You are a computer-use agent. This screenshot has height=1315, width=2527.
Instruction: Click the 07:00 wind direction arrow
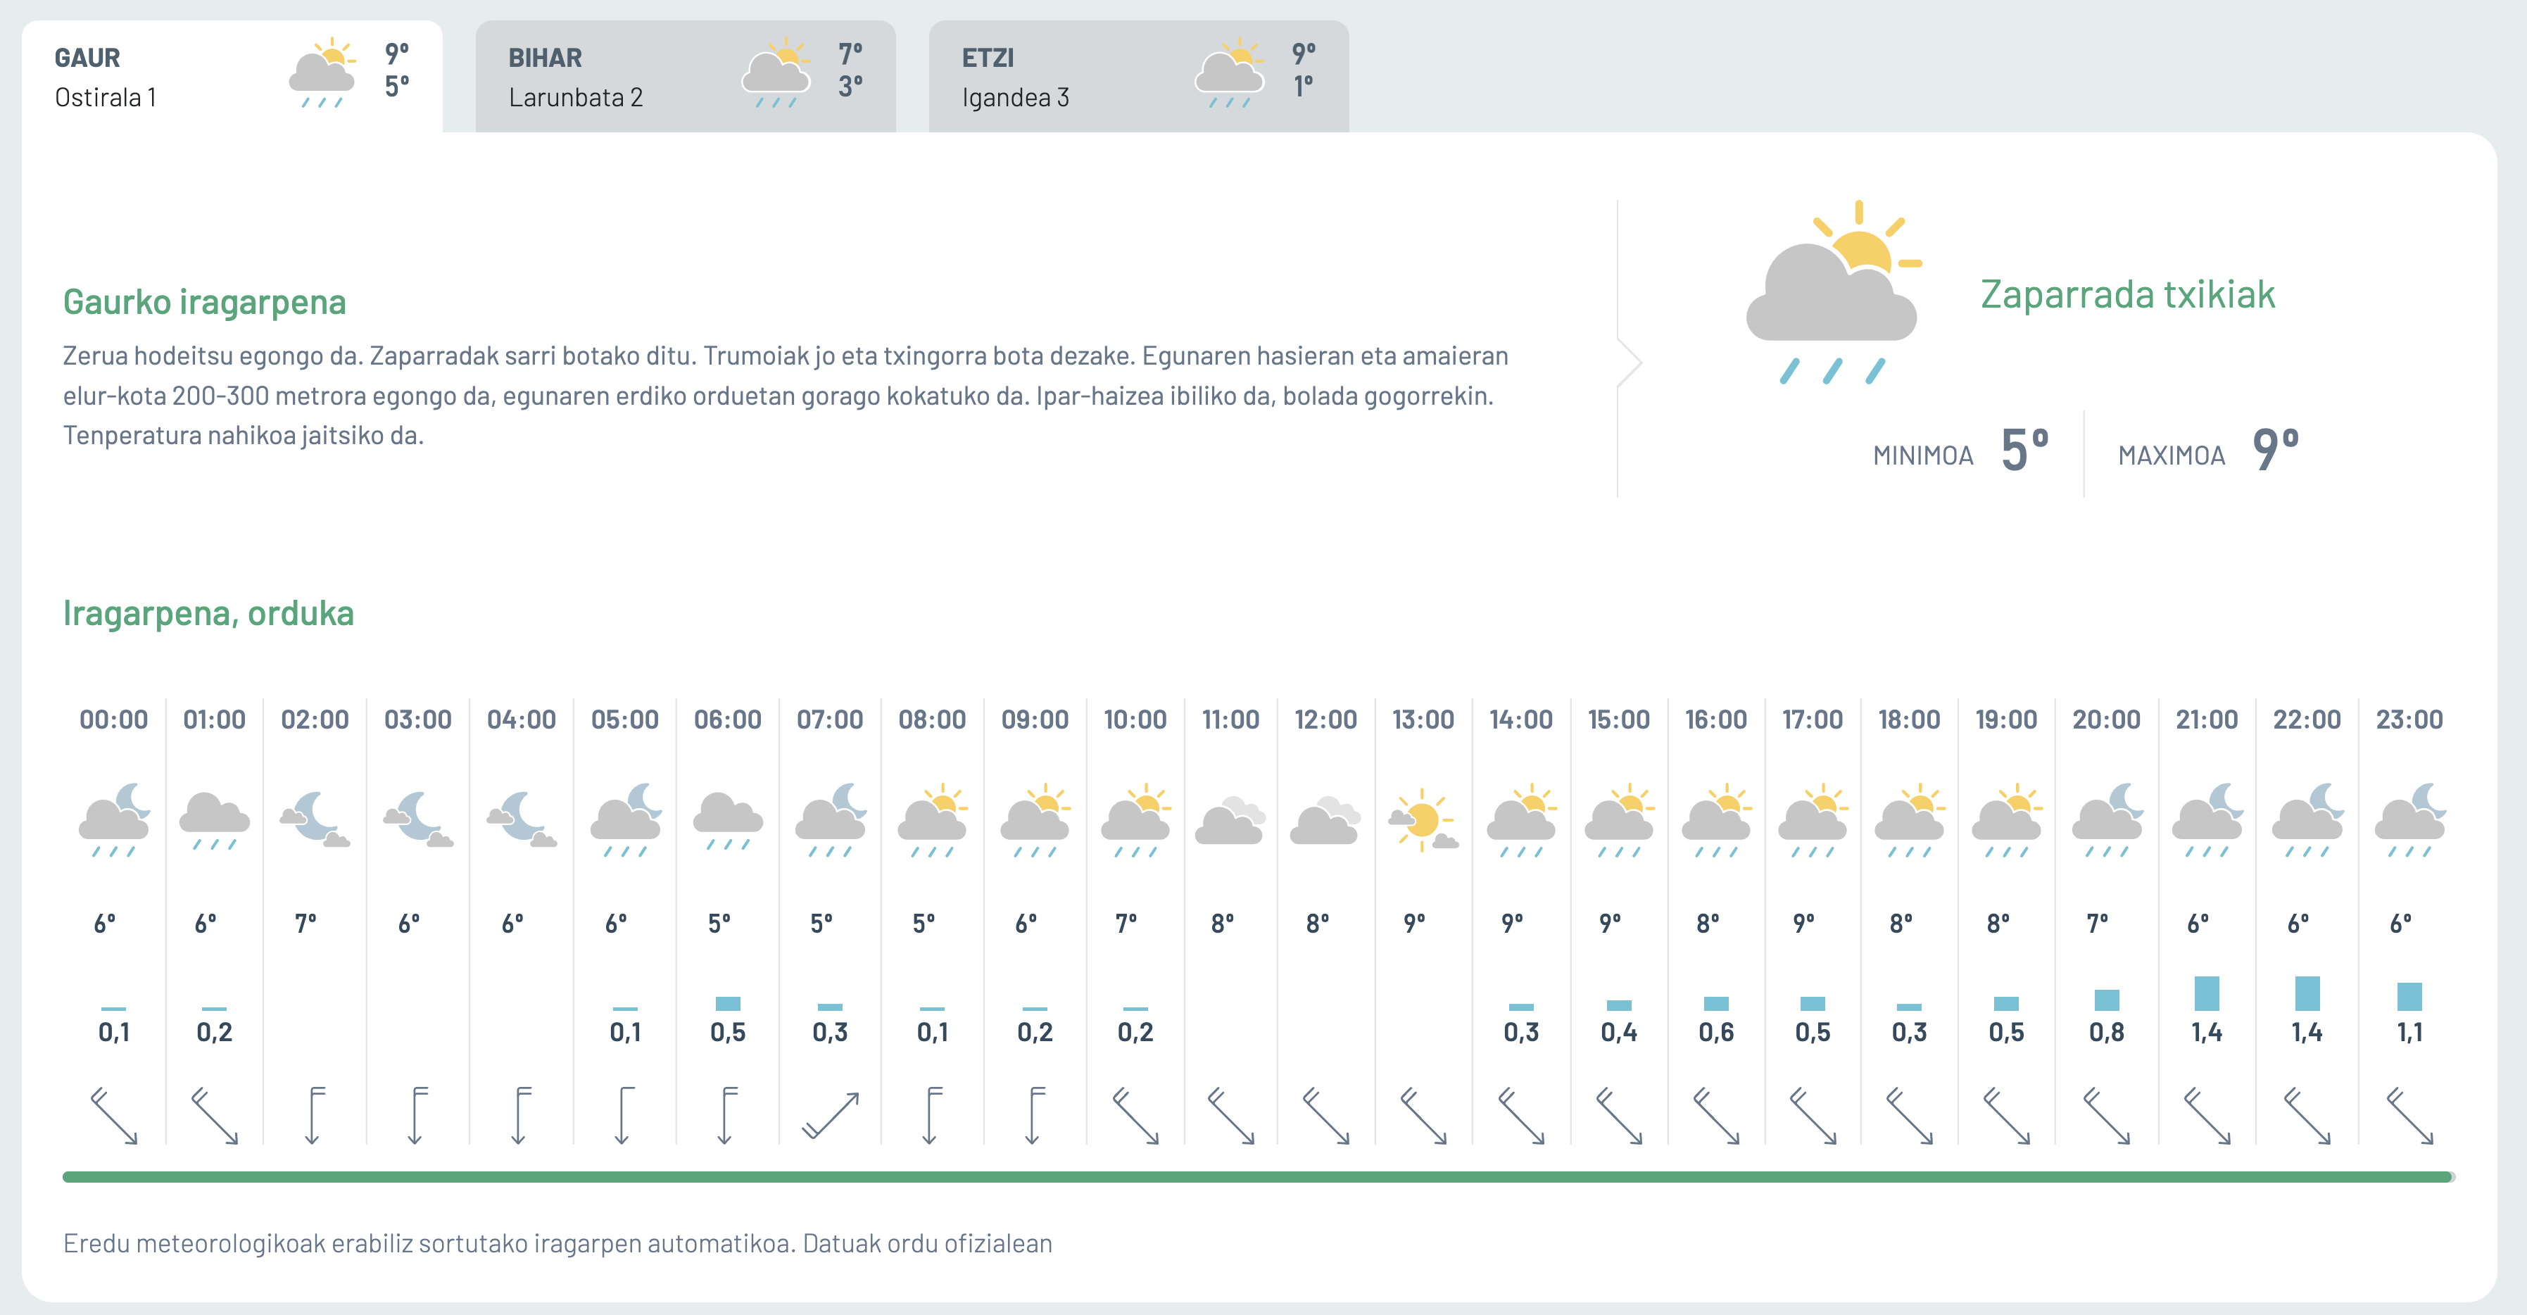coord(831,1116)
